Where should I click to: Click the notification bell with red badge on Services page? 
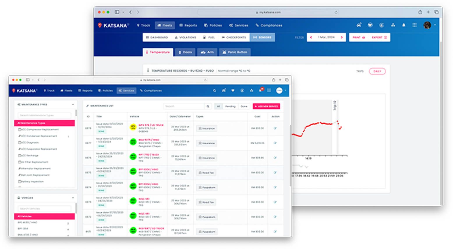pyautogui.click(x=261, y=90)
